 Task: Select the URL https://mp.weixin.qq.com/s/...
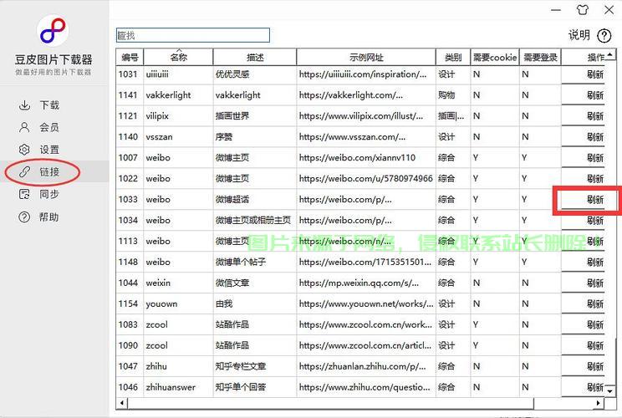(x=359, y=283)
